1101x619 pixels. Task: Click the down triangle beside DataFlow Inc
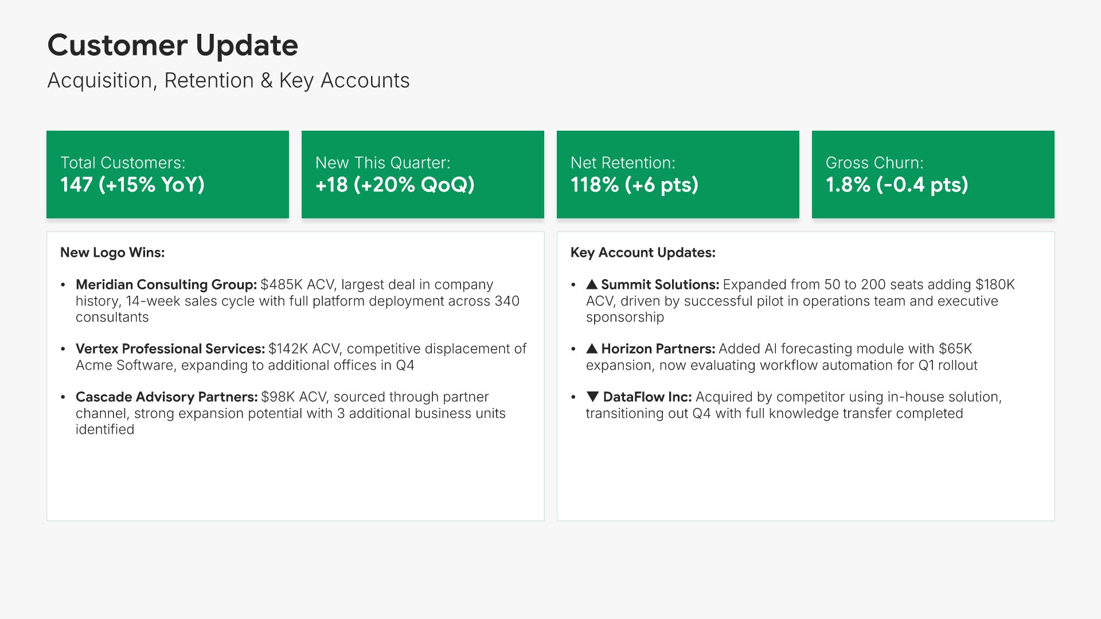(x=592, y=397)
